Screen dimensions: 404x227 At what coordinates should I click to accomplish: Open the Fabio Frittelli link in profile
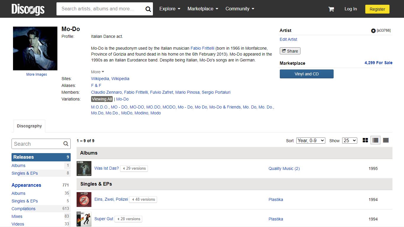pos(202,48)
